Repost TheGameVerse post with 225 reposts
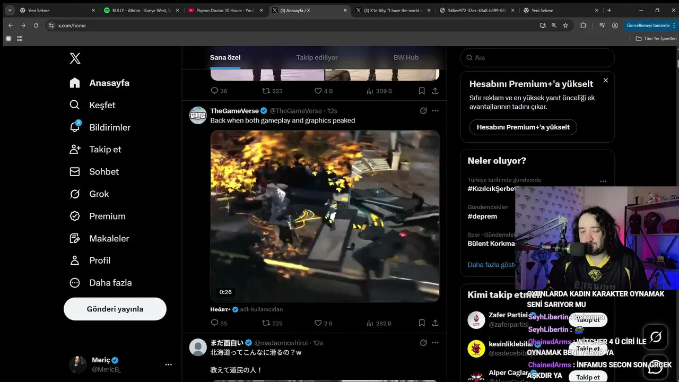The height and width of the screenshot is (382, 679). (x=272, y=323)
